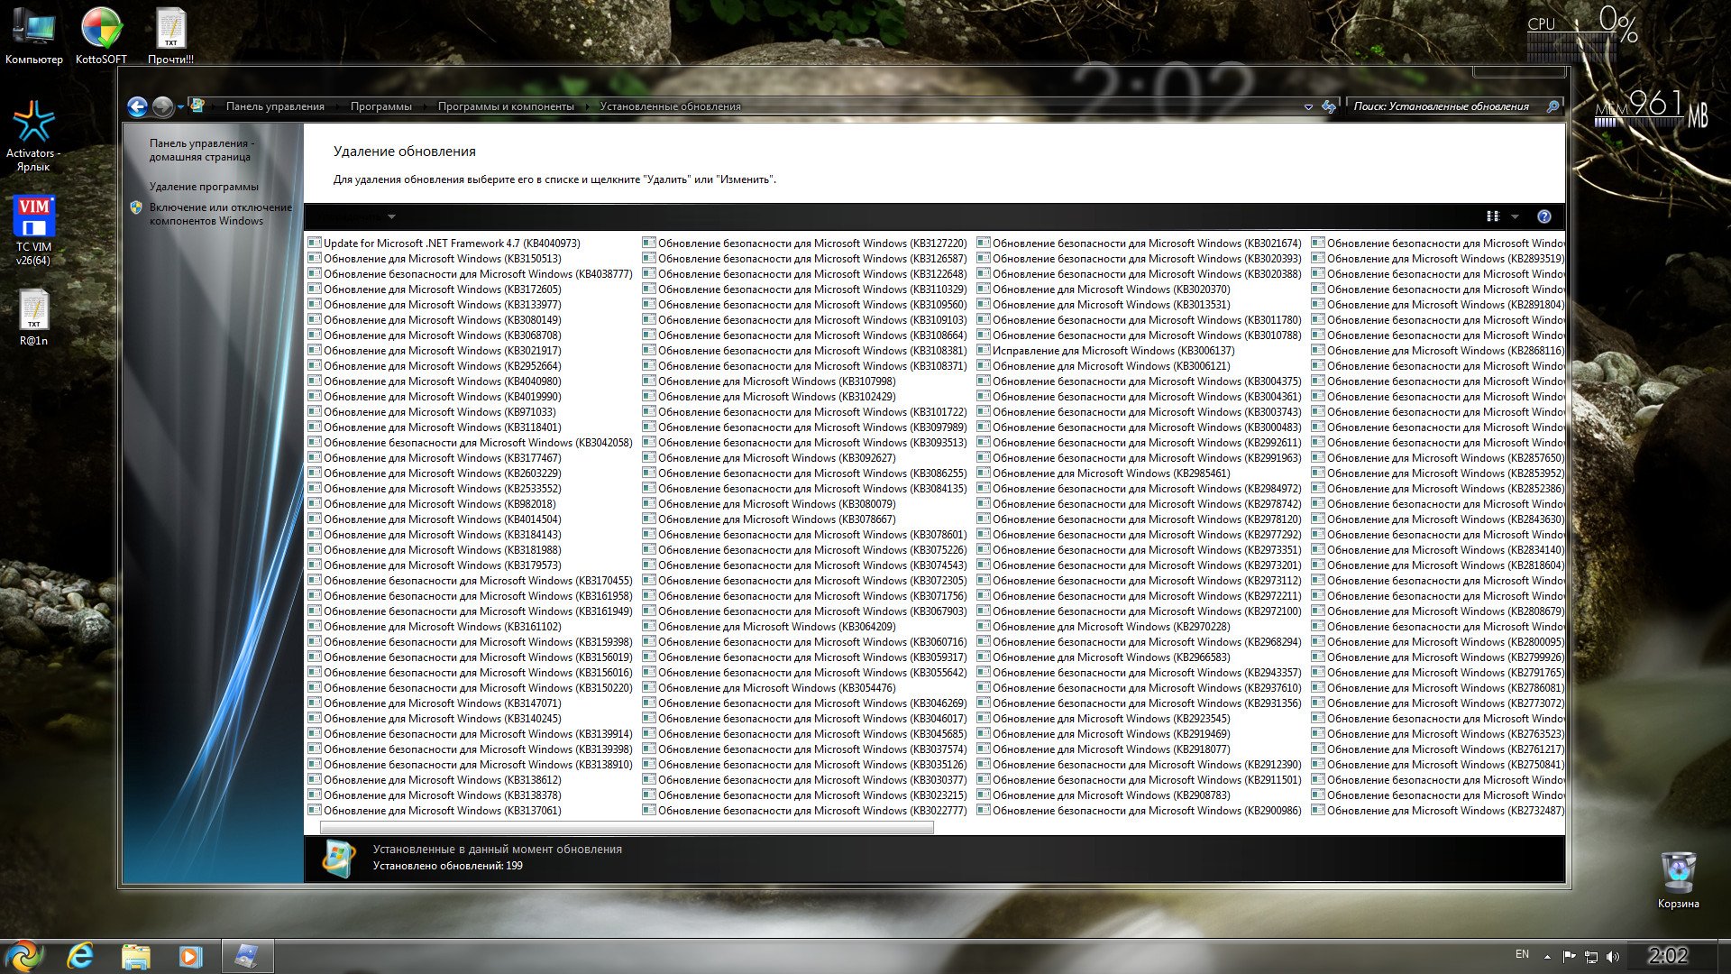Open the Action Center flag icon
The width and height of the screenshot is (1731, 974).
(1570, 956)
